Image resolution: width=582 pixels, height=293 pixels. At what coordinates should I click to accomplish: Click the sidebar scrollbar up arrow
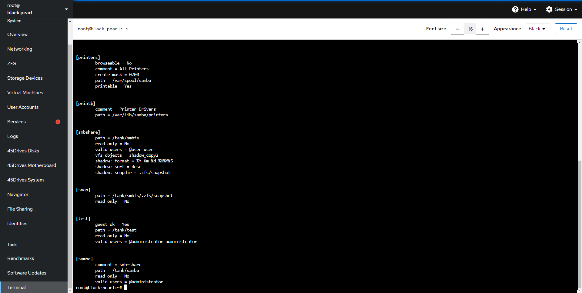coord(70,21)
